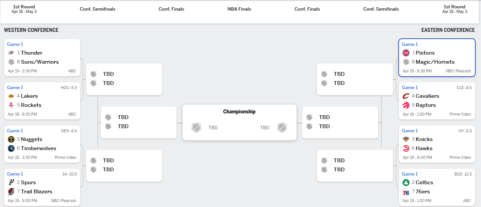Click the Thunder team logo
This screenshot has width=481, height=207.
pos(11,53)
